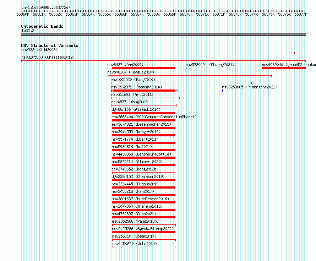316x261 pixels.
Task: Click the 56365k ruler tick label
Action: (104, 14)
